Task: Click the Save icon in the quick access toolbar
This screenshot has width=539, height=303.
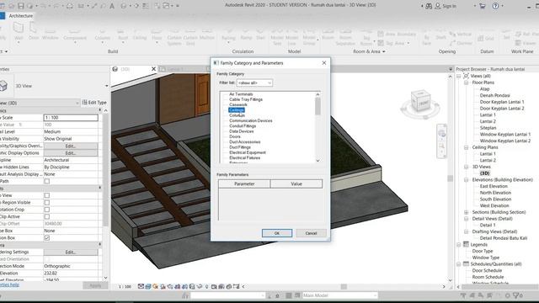Action: click(x=21, y=6)
